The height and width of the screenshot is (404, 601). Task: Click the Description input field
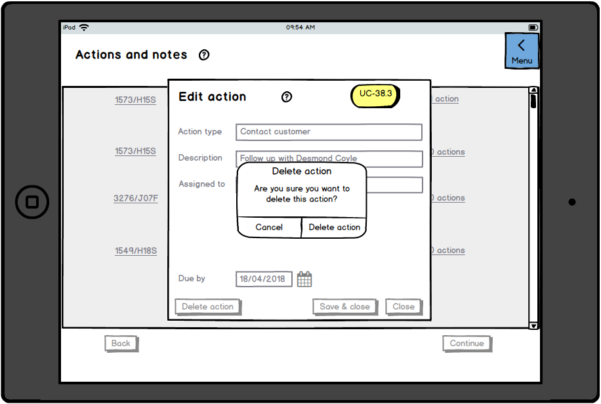[x=329, y=158]
